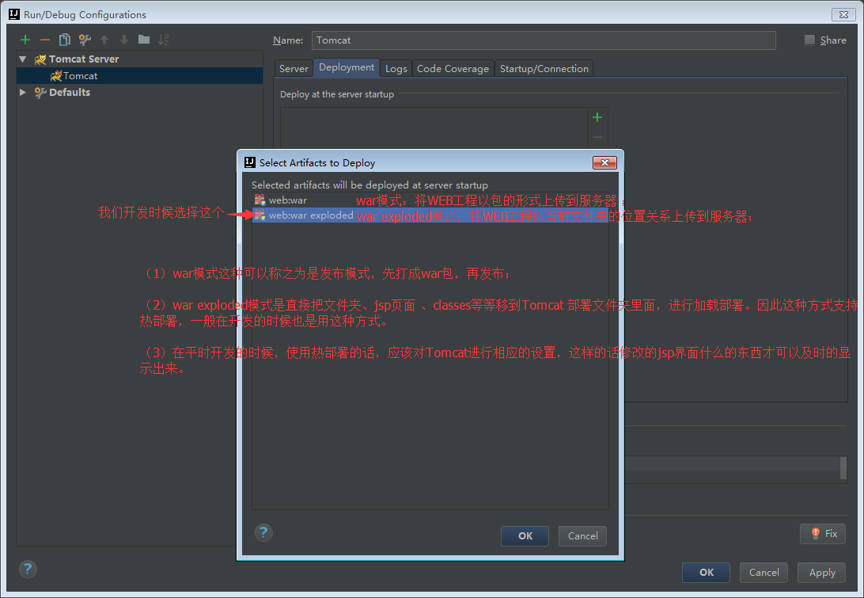Screen dimensions: 864x598
Task: Move configuration down with the down arrow
Action: point(124,40)
